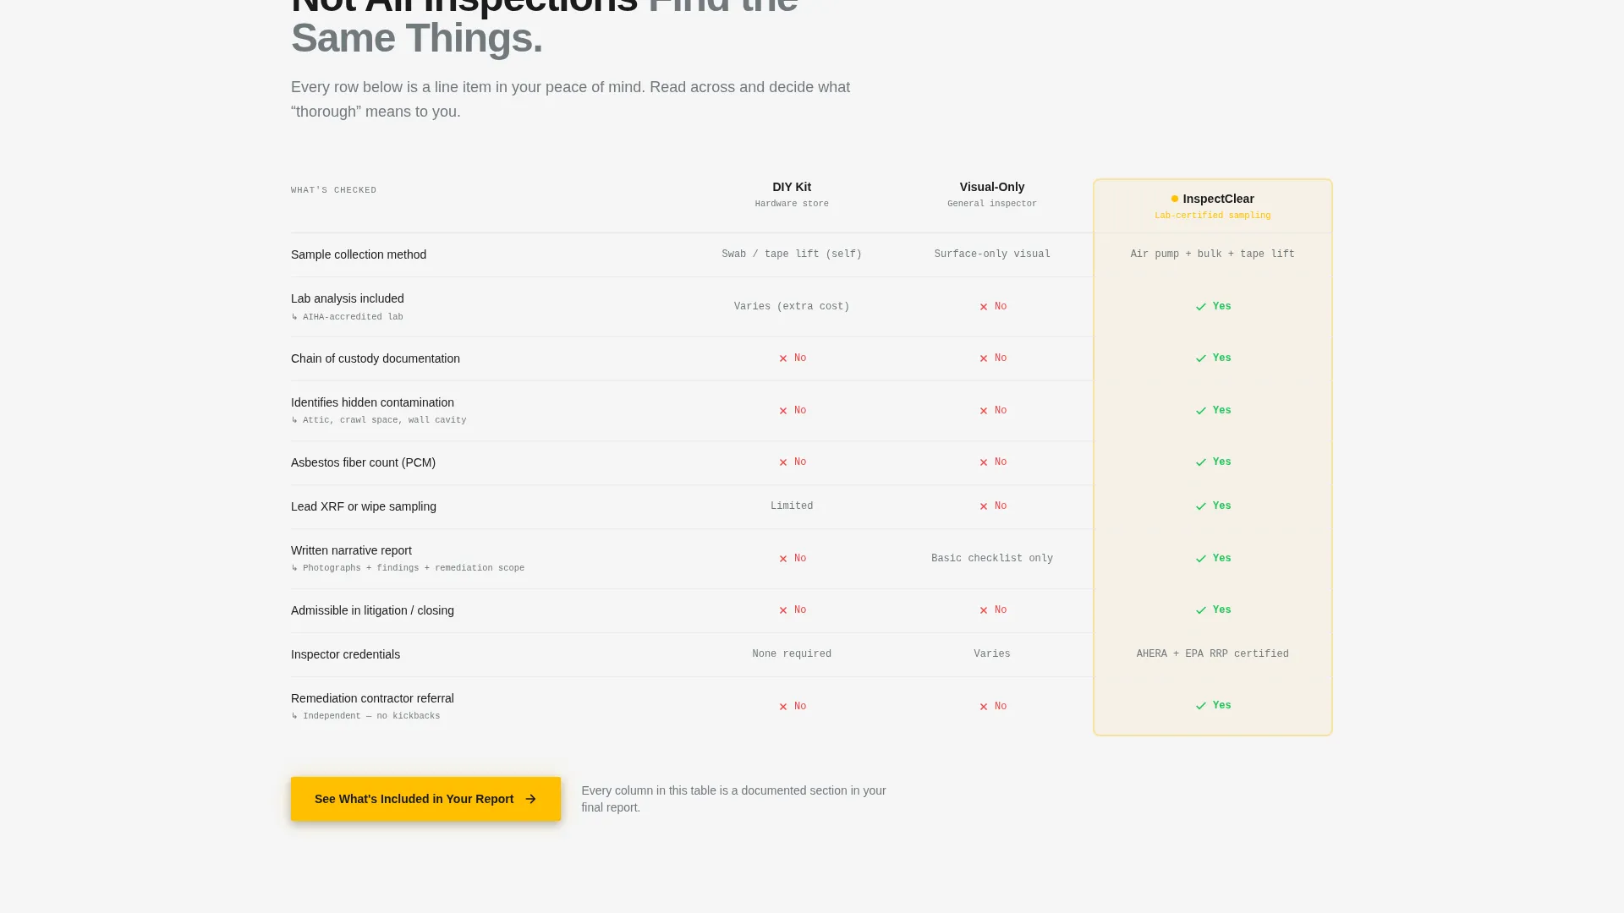The width and height of the screenshot is (1624, 913).
Task: Click Varies cell in Inspector credentials row
Action: tap(992, 654)
